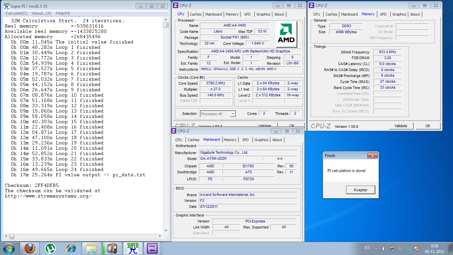The image size is (453, 255).
Task: Click Super PI vertical scrollbar up arrow
Action: pyautogui.click(x=166, y=20)
